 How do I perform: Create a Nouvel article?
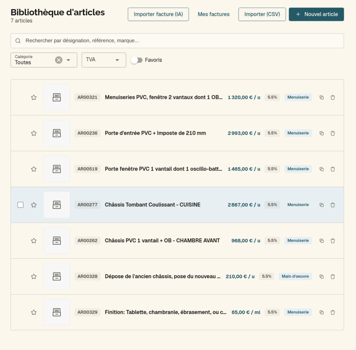tap(316, 14)
